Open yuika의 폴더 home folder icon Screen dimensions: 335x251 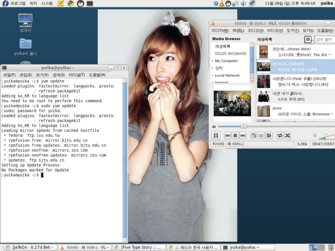click(x=25, y=47)
